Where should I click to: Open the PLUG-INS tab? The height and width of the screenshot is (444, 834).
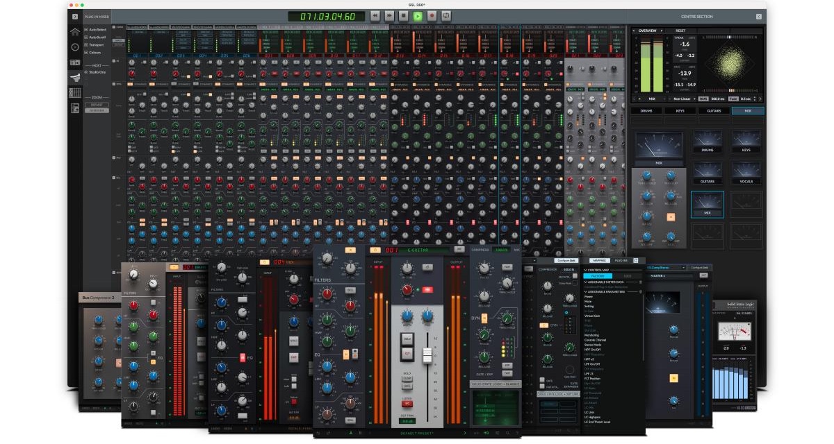[621, 260]
